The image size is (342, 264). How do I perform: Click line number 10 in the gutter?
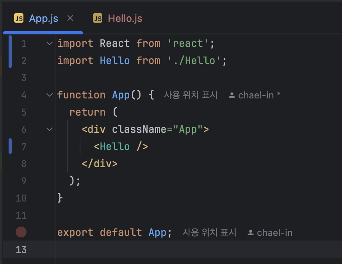pyautogui.click(x=21, y=198)
